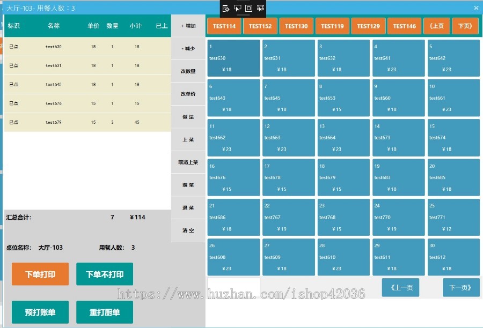Add dish tile 19 test683
Viewport: 483px width, 328px height.
coord(399,177)
